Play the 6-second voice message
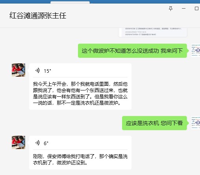The image size is (200, 175). click(80, 143)
